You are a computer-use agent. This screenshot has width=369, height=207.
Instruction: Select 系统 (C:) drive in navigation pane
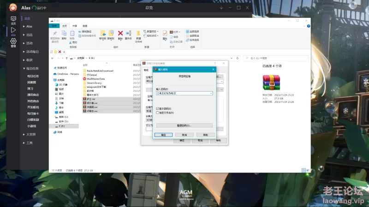[x=62, y=117]
